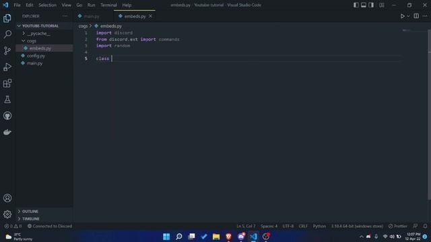Screen dimensions: 431x242
Task: Run the Python file with play button
Action: click(403, 16)
